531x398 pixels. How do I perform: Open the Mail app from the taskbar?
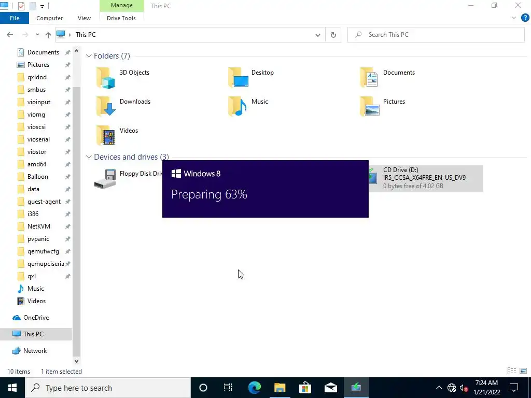click(x=330, y=388)
